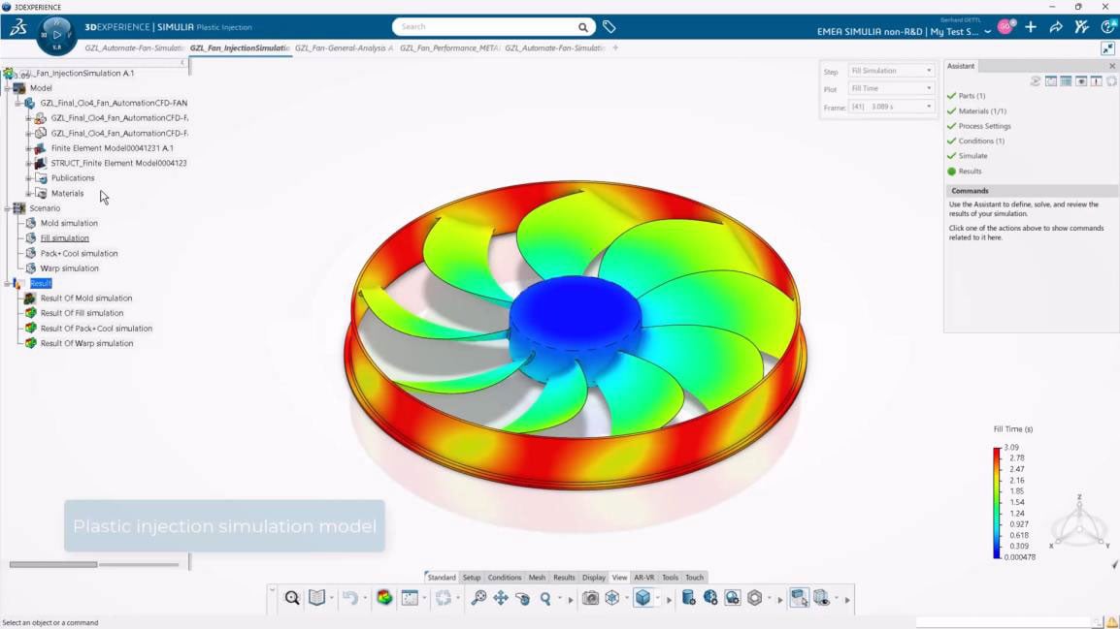Open Result Of Warp simulation
This screenshot has width=1120, height=629.
tap(87, 343)
